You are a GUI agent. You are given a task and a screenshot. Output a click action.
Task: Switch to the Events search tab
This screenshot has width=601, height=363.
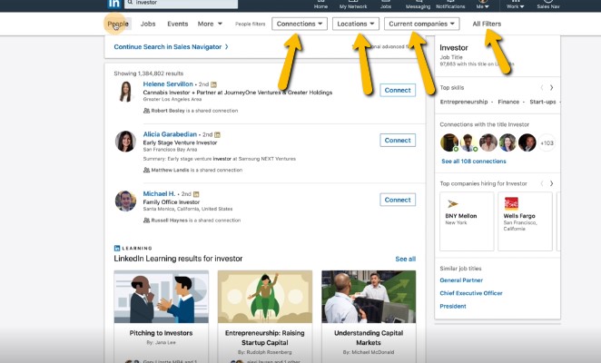click(178, 24)
